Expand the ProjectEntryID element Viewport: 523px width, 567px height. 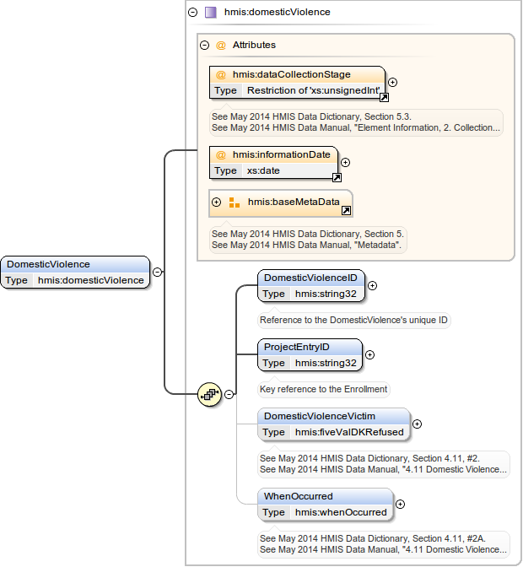pyautogui.click(x=369, y=354)
